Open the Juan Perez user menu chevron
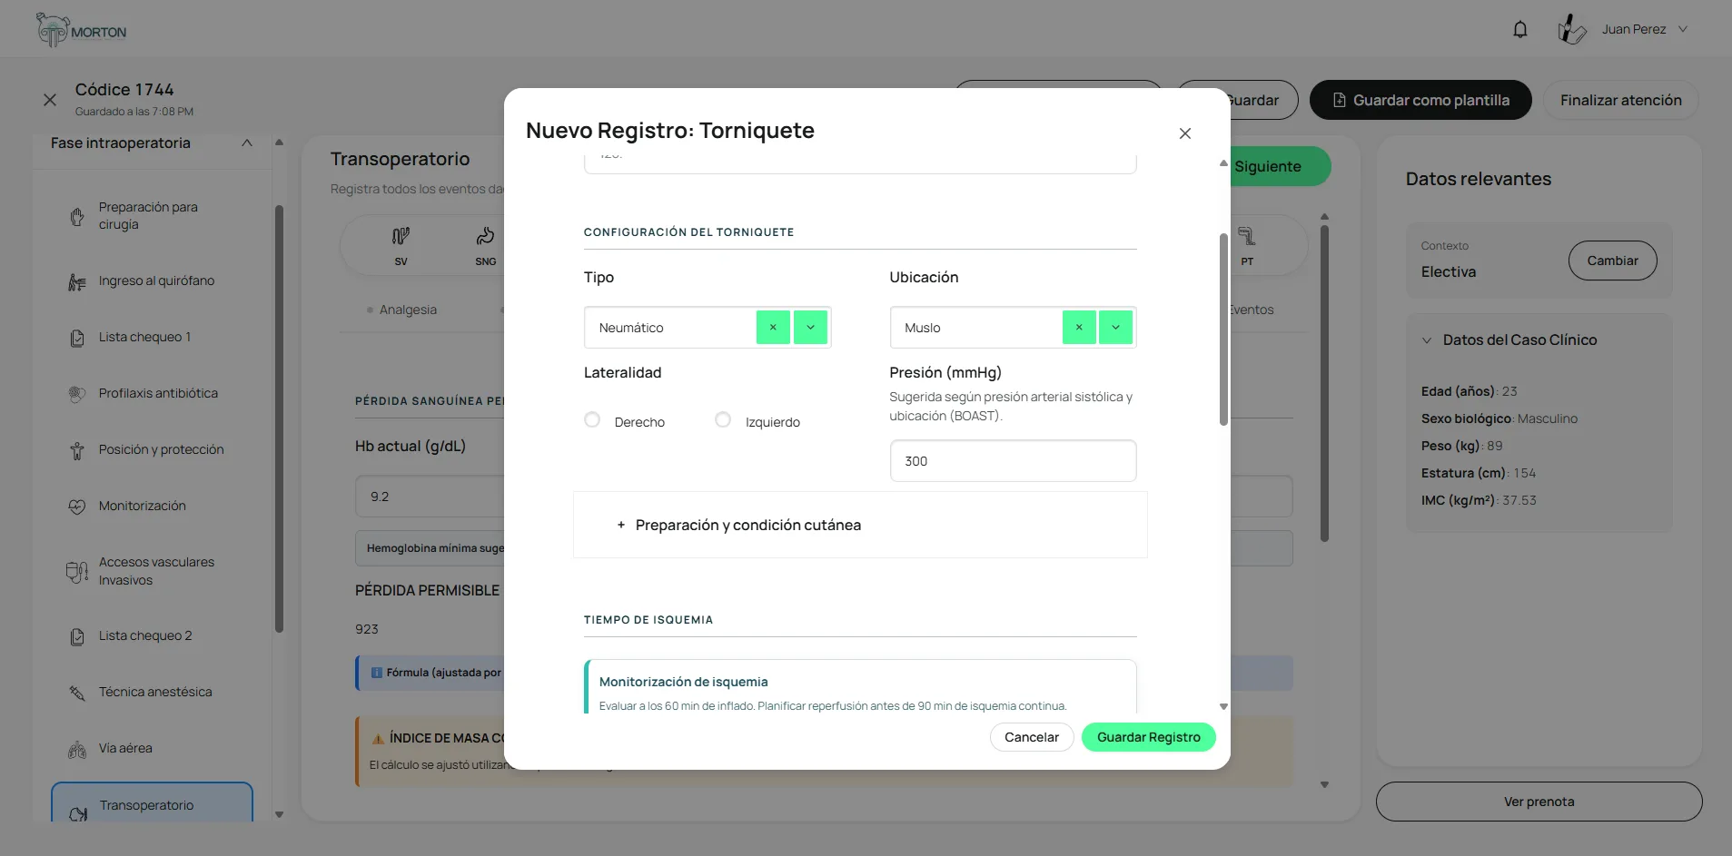This screenshot has width=1732, height=856. (x=1682, y=29)
